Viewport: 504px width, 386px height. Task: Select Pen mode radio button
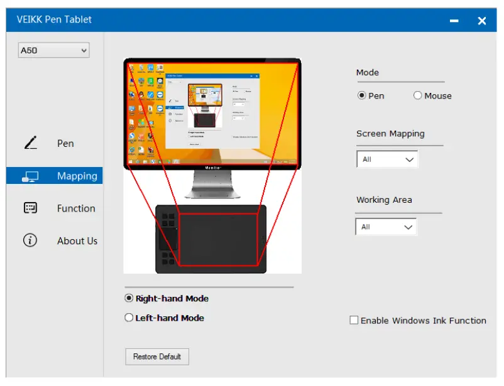click(x=362, y=96)
